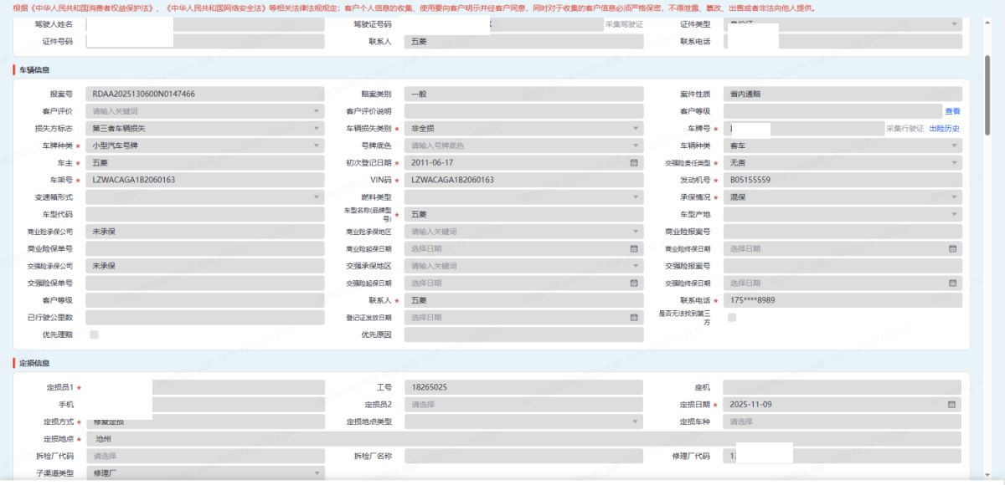Enable the 优先理赔 checkbox
Screen dimensions: 1005x485
(94, 334)
